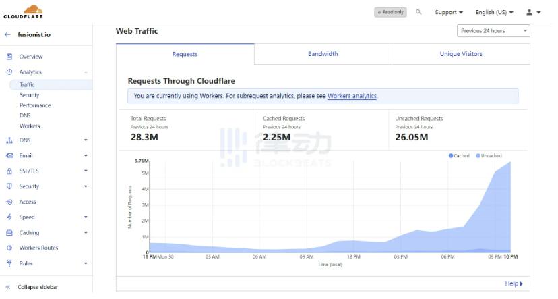
Task: Open the user account profile icon
Action: pyautogui.click(x=530, y=12)
